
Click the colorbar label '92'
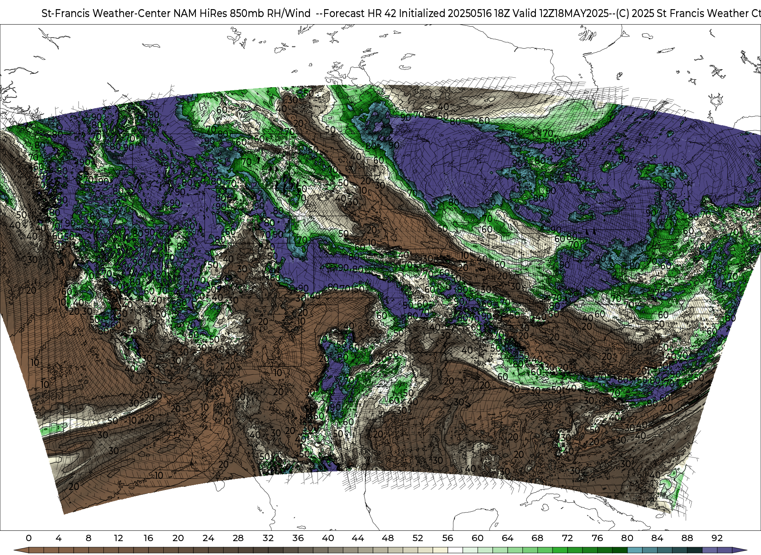(x=717, y=538)
